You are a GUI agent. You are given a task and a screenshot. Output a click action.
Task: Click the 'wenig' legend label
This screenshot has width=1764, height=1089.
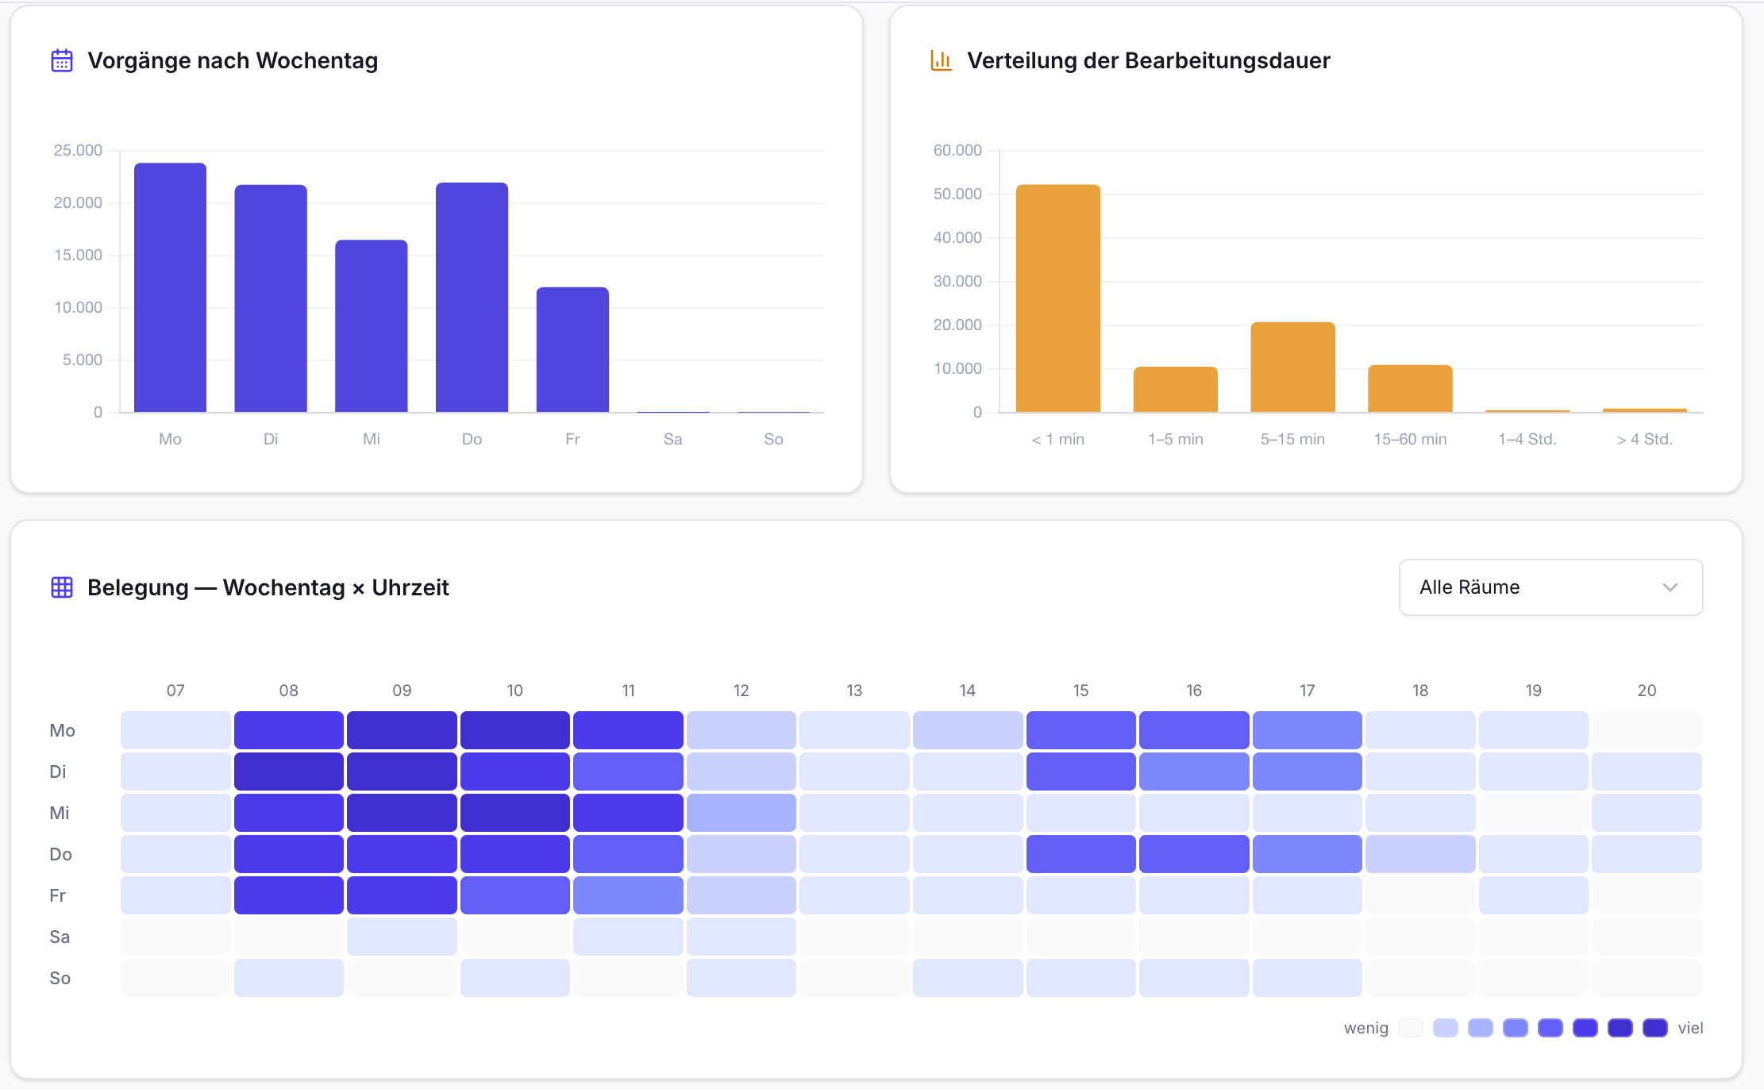(x=1366, y=1028)
